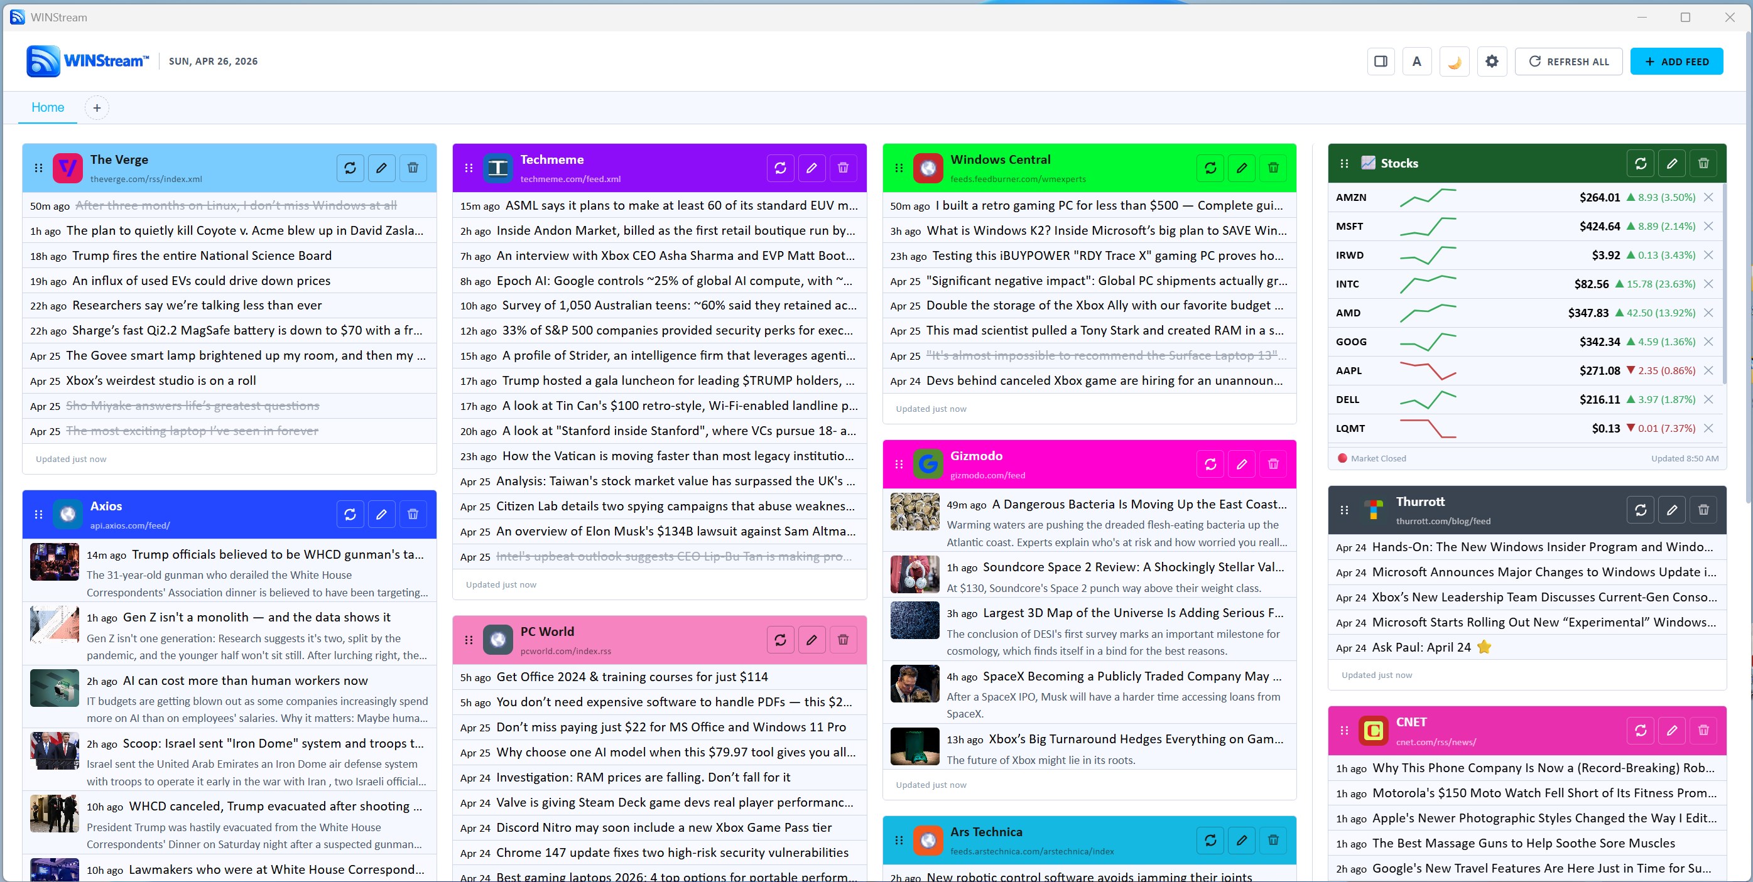The image size is (1753, 882).
Task: Edit the Windows Central feed
Action: [x=1242, y=168]
